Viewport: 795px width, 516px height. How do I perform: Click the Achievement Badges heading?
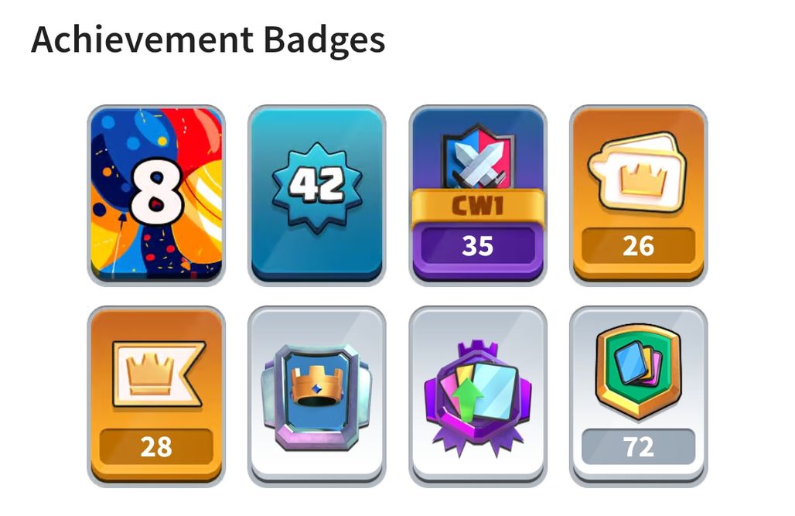(x=208, y=40)
